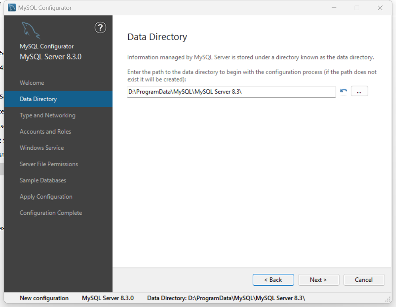Screen dimensions: 396x307
Task: Go to the previous step with Back
Action: (x=273, y=280)
